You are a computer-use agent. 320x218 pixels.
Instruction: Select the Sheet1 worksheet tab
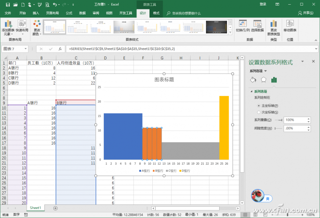[x=36, y=208]
